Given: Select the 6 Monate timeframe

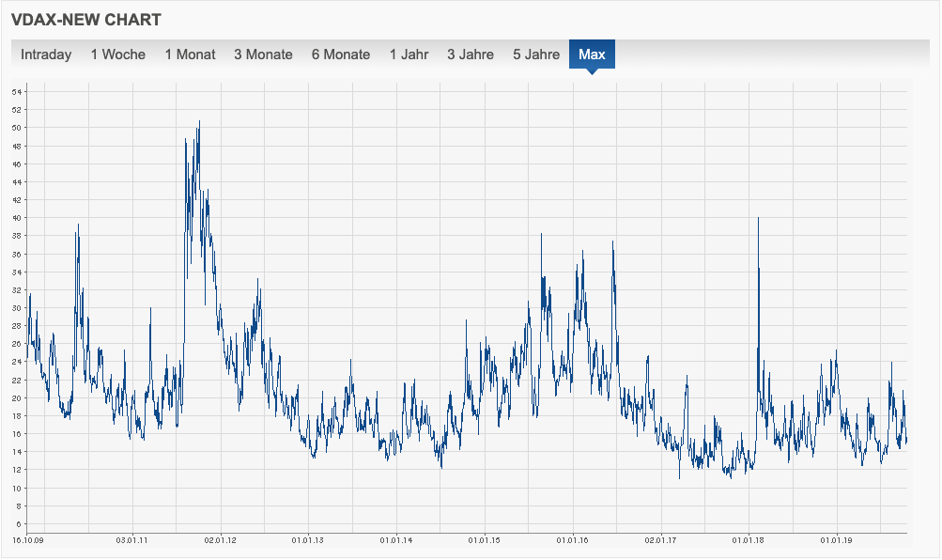Looking at the screenshot, I should (340, 54).
